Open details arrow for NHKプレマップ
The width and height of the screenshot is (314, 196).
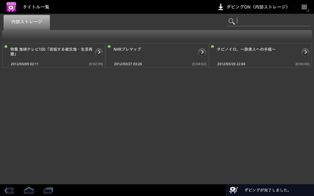(x=202, y=52)
